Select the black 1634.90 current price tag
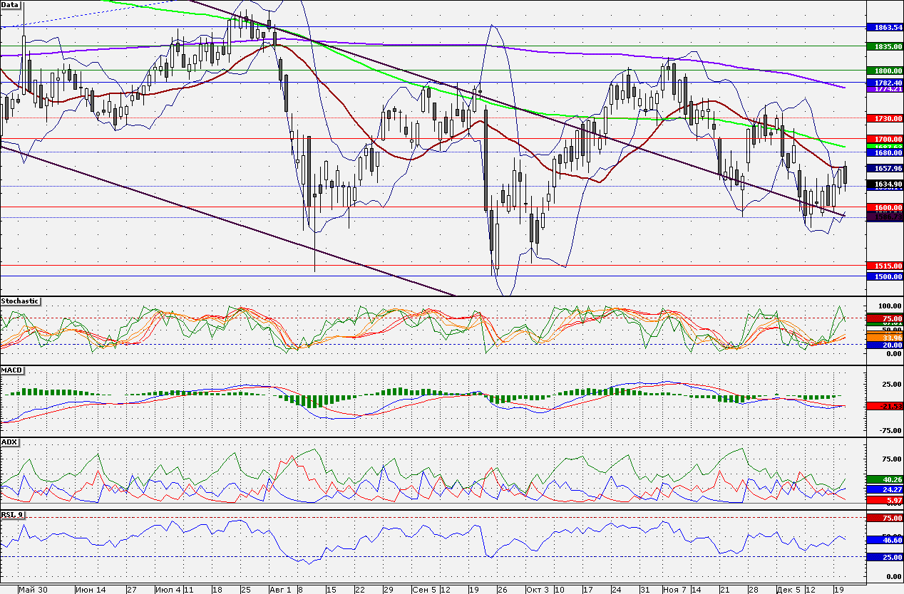This screenshot has width=904, height=594. click(x=884, y=184)
